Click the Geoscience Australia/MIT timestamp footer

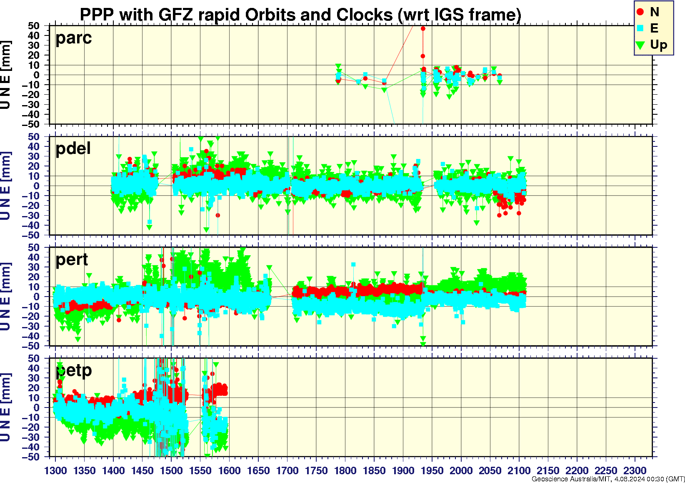pos(608,479)
